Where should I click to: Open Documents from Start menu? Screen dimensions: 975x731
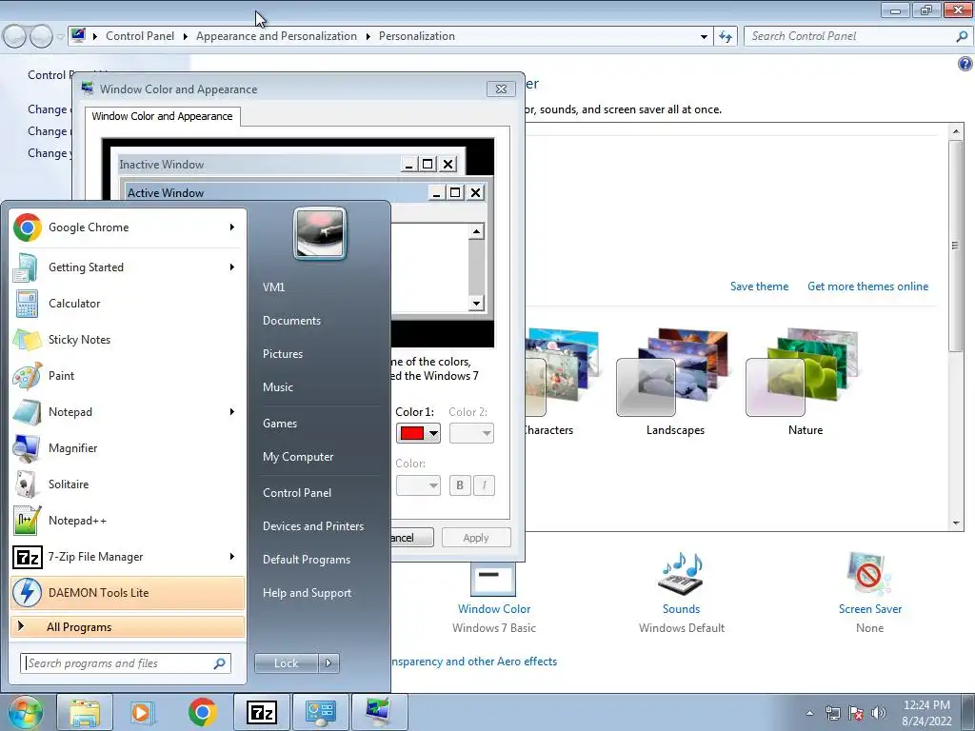click(291, 321)
